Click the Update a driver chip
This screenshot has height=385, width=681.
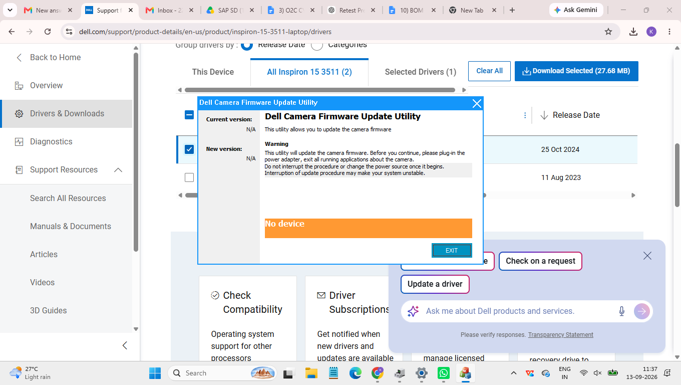click(x=435, y=284)
